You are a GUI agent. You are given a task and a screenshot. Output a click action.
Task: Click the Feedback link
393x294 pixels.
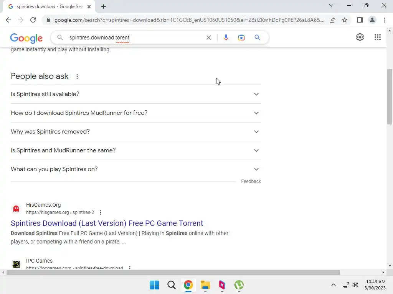pos(251,181)
